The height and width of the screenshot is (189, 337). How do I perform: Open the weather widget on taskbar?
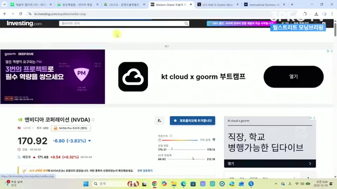point(14,183)
